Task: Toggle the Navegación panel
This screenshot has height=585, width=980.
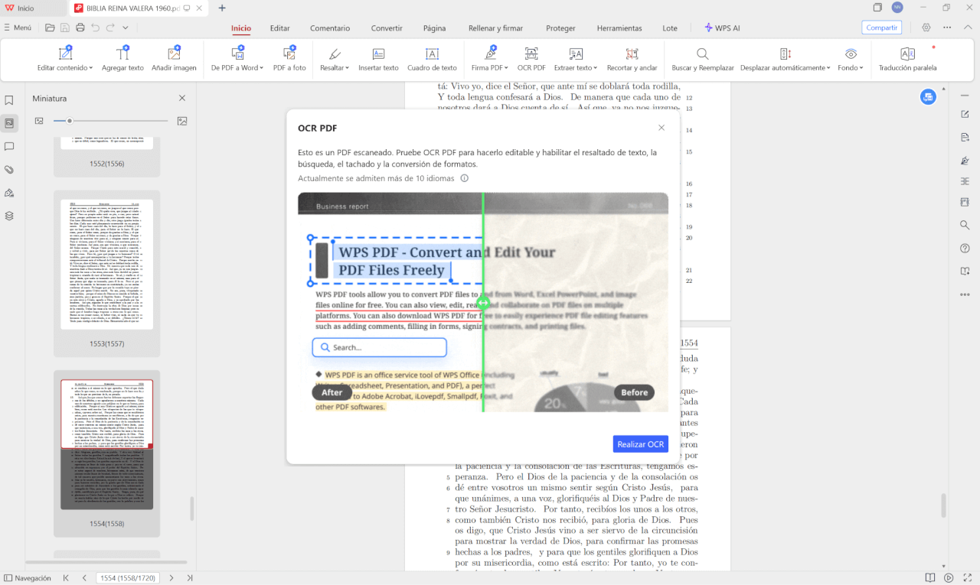Action: click(x=27, y=578)
